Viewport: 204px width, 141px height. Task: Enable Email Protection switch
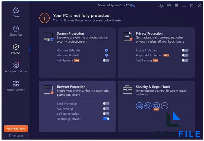pyautogui.click(x=106, y=104)
